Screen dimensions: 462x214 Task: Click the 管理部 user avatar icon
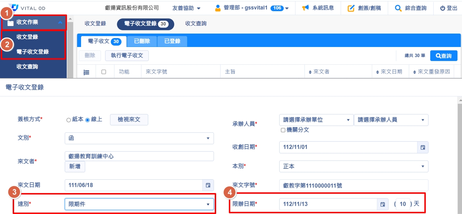pyautogui.click(x=218, y=8)
